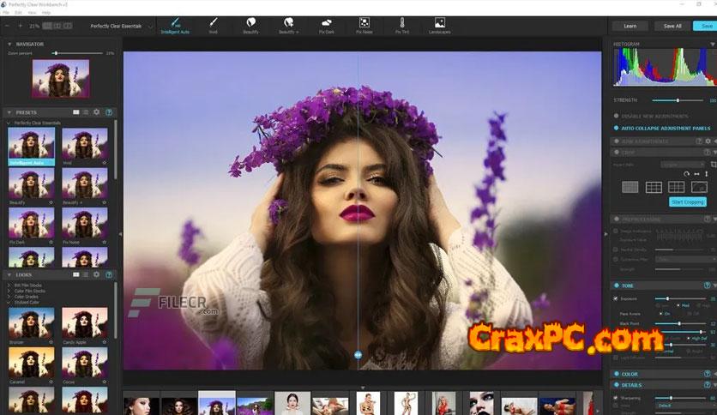Click the Save All button

point(672,27)
